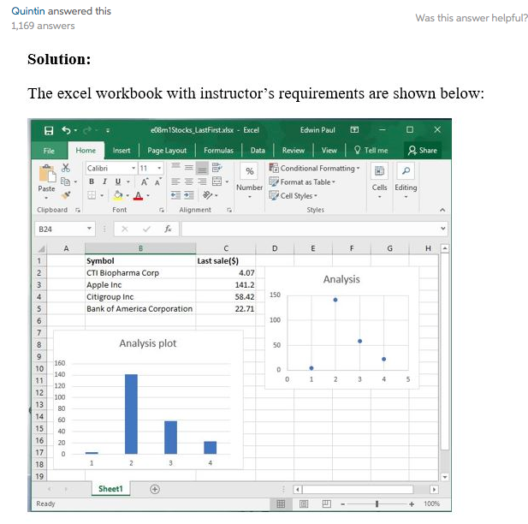Click the Tell me search box
The height and width of the screenshot is (524, 528).
click(x=371, y=151)
